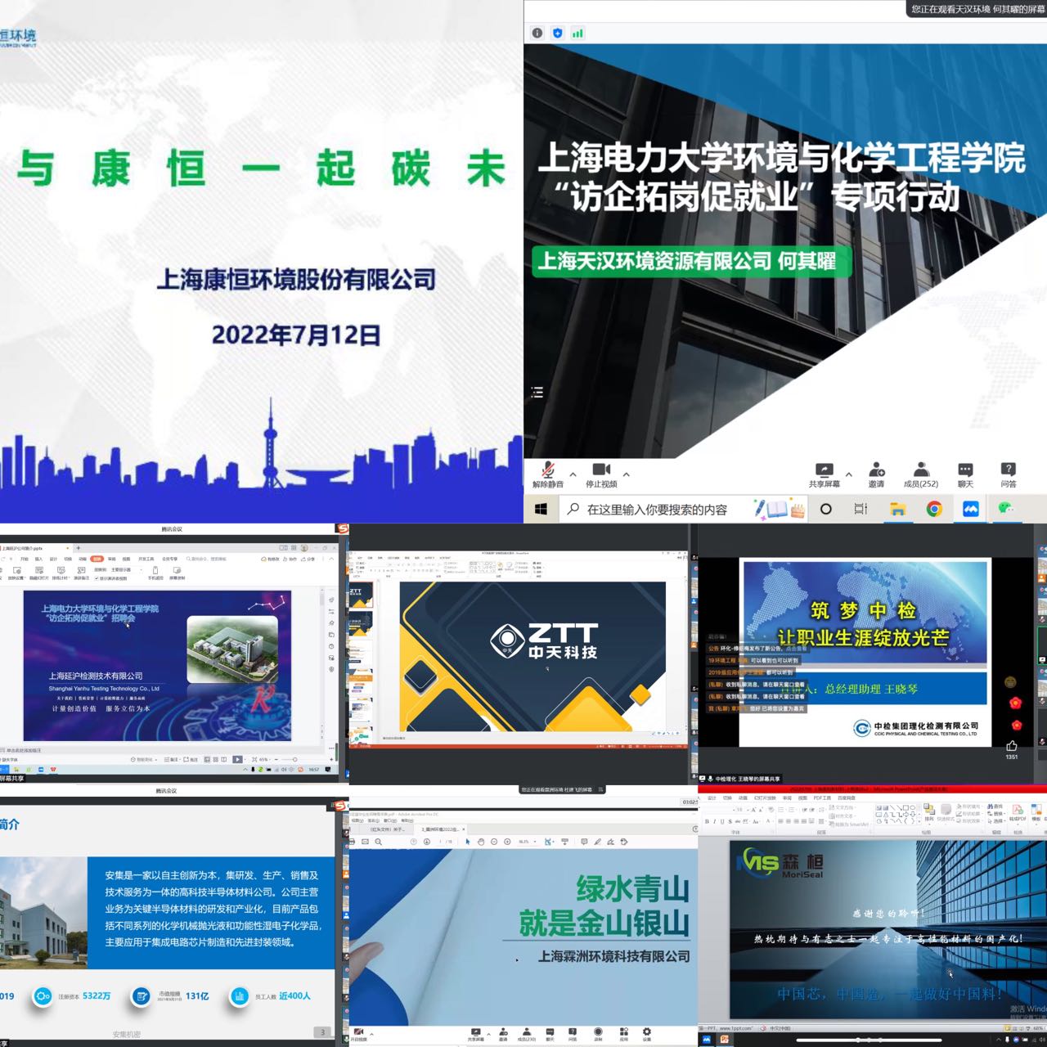Open the 录制 record button in霖洲 meeting toolbar
This screenshot has height=1047, width=1047.
598,1033
